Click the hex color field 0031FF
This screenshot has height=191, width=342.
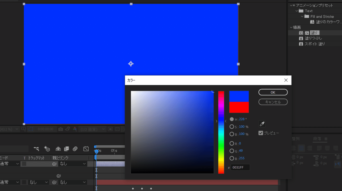pyautogui.click(x=240, y=167)
